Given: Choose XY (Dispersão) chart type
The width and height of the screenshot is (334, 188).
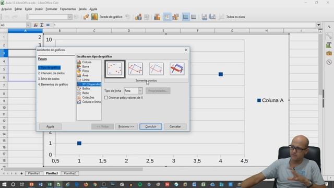Looking at the screenshot, I should point(89,84).
